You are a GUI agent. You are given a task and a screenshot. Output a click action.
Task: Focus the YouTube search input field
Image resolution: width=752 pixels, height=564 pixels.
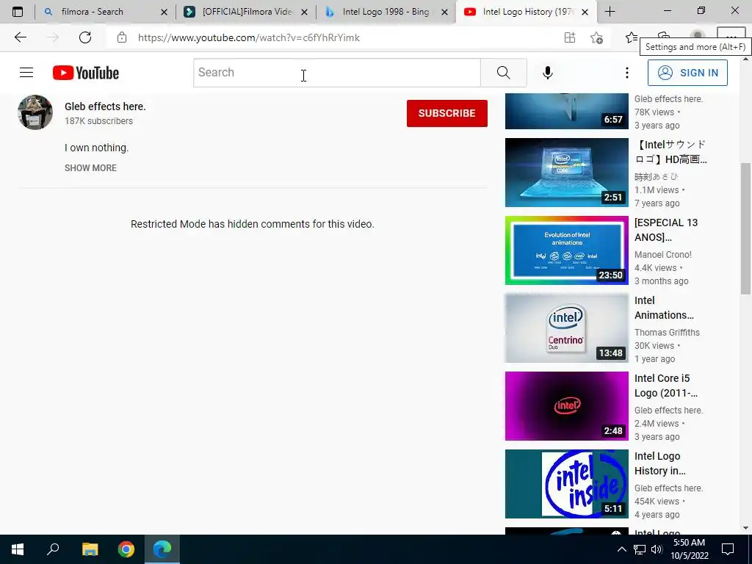tap(336, 73)
